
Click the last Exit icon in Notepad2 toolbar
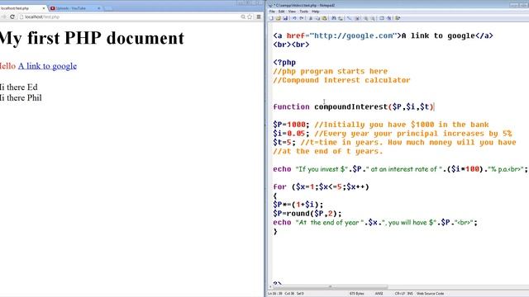click(x=398, y=18)
